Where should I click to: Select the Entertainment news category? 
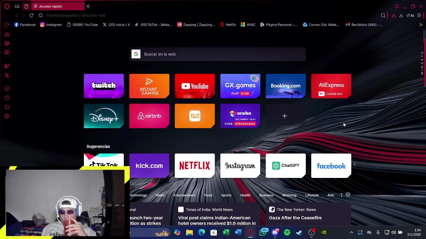coord(184,195)
